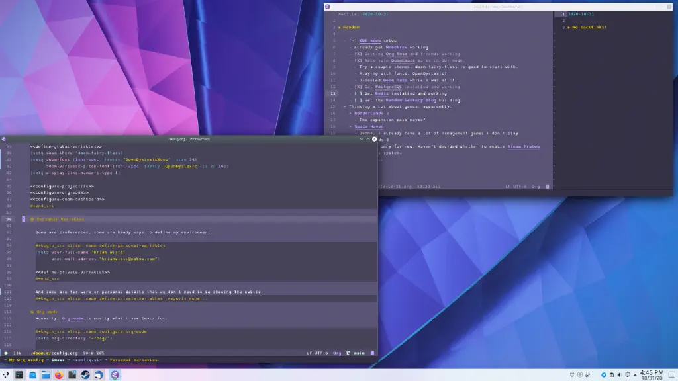Image resolution: width=678 pixels, height=381 pixels.
Task: Collapse the Org mode heading star in config.org
Action: [x=32, y=312]
